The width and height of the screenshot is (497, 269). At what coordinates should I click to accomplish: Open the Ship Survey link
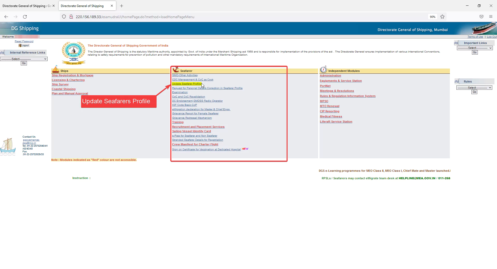click(60, 85)
